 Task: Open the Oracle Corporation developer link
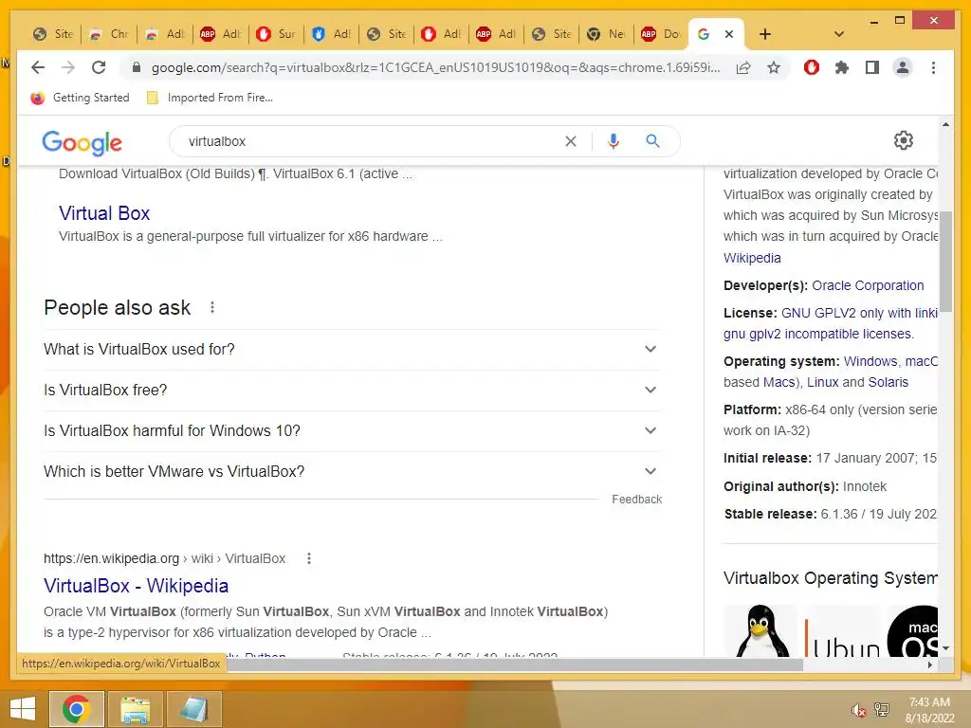[868, 285]
